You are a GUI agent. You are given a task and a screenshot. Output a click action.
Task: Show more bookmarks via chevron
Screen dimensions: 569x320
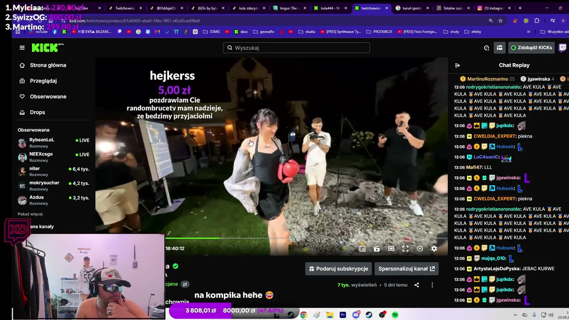529,32
